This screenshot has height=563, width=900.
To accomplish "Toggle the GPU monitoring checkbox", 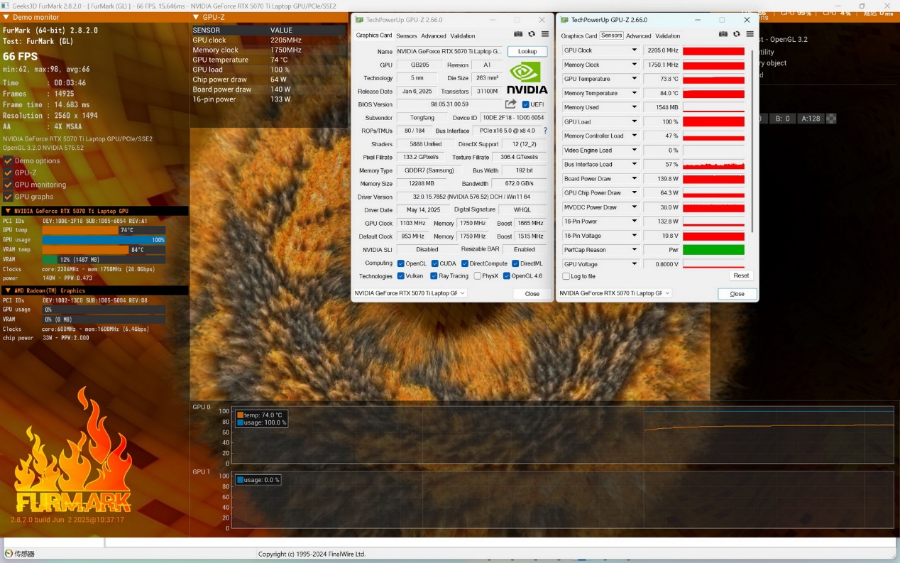I will (x=9, y=185).
